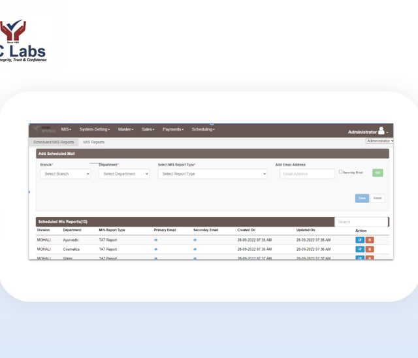Switch to the MIS Reports tab
This screenshot has height=358, width=418.
point(93,142)
